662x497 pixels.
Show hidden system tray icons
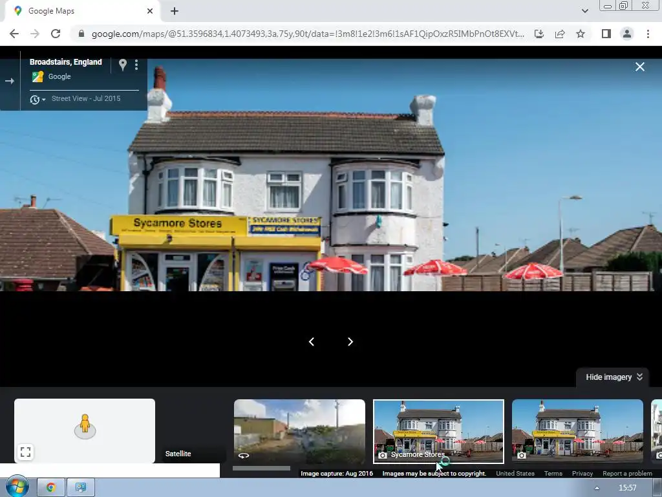597,488
